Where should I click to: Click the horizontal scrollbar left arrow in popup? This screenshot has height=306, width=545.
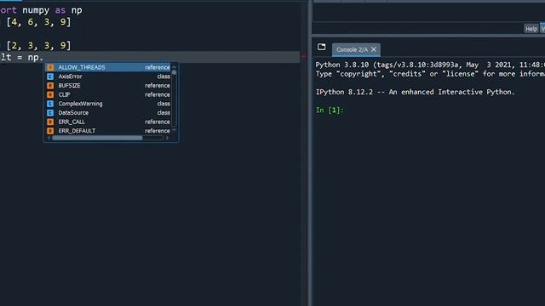point(49,138)
